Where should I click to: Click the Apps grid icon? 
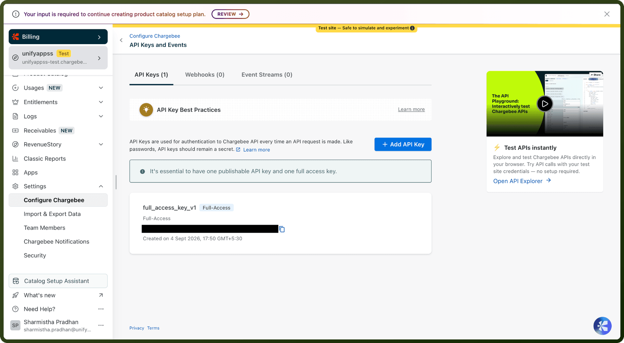[x=15, y=173]
